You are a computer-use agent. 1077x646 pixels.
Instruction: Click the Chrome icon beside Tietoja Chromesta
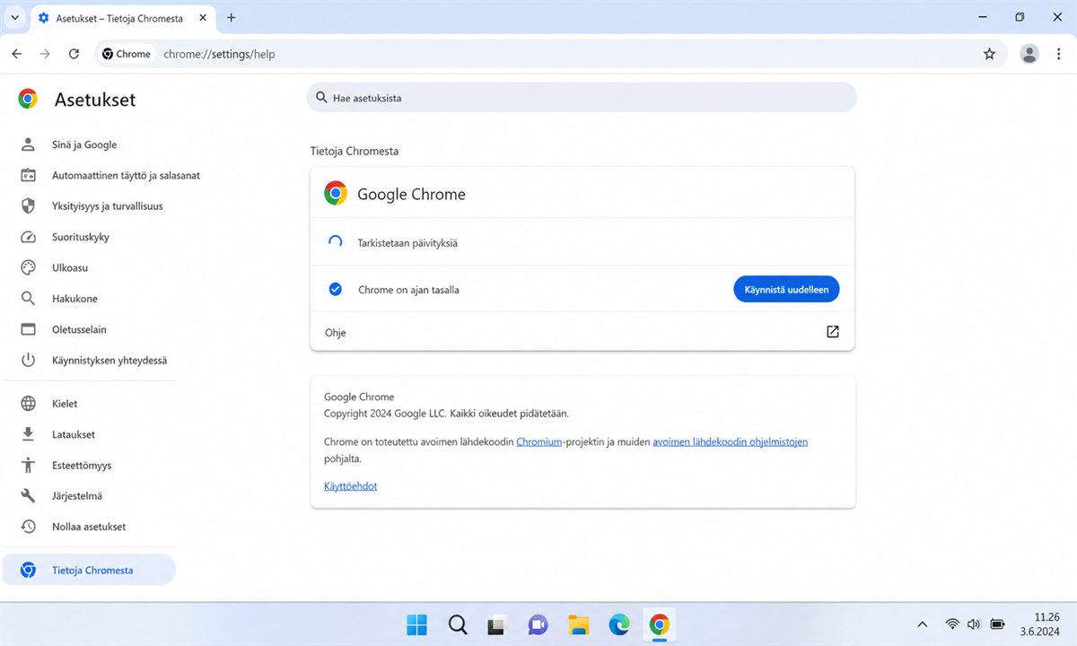pos(28,570)
